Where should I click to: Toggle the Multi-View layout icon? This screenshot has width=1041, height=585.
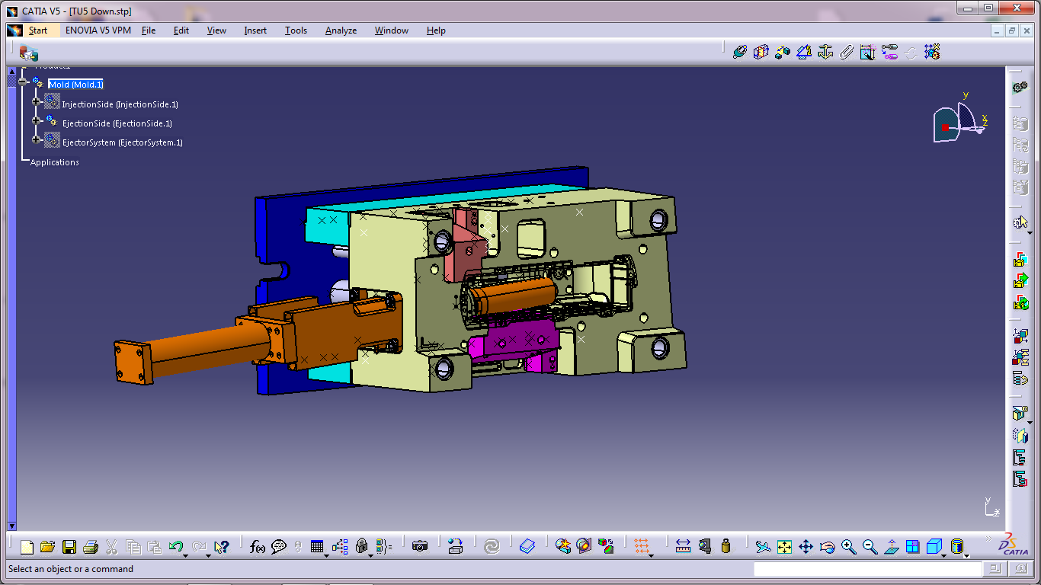click(913, 546)
